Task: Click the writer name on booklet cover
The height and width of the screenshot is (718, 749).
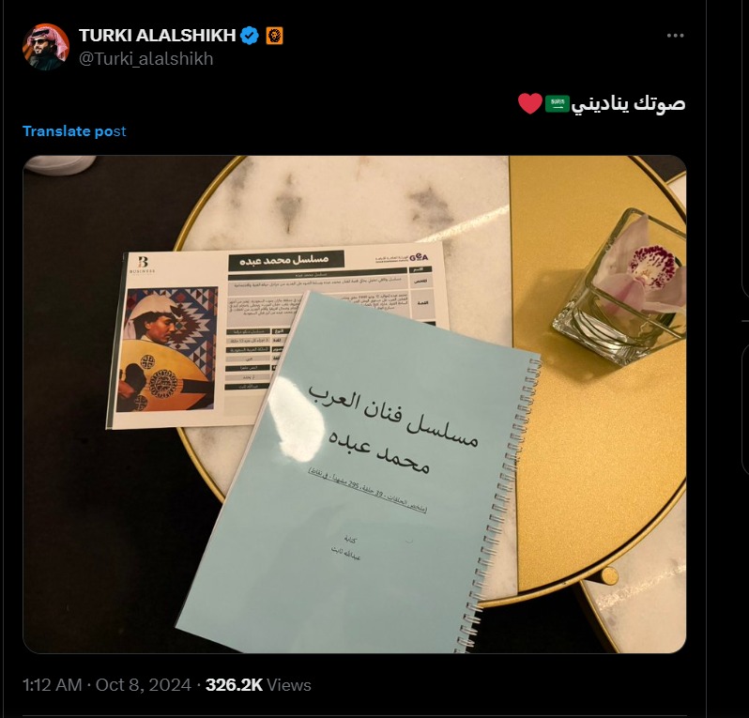Action: point(345,553)
